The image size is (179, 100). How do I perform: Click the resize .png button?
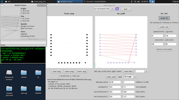pos(69,71)
